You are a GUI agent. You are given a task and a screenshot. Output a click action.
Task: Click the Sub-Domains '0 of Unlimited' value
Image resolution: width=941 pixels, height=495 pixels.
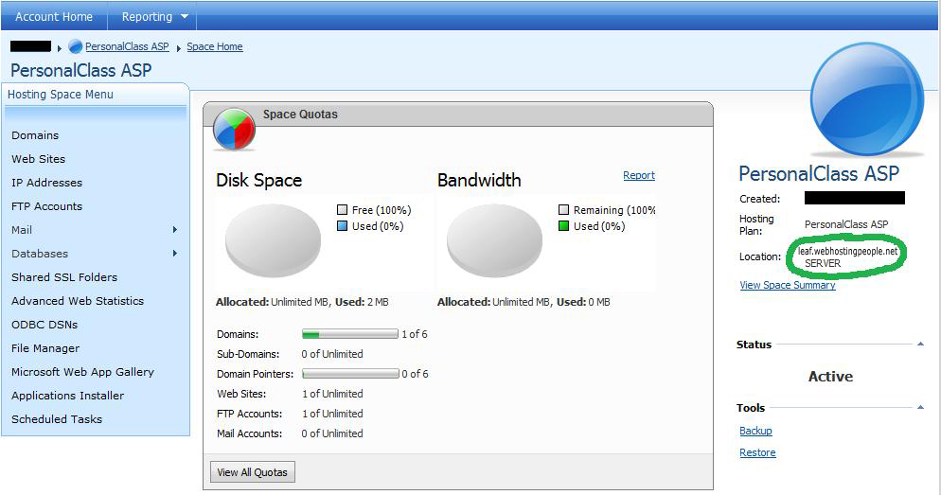332,354
